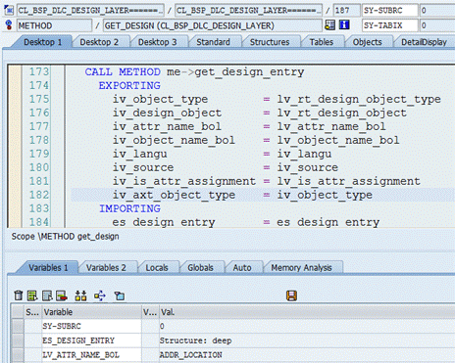This screenshot has height=363, width=455.
Task: Click lv_rt_design_object_type on line 175
Action: coord(359,99)
